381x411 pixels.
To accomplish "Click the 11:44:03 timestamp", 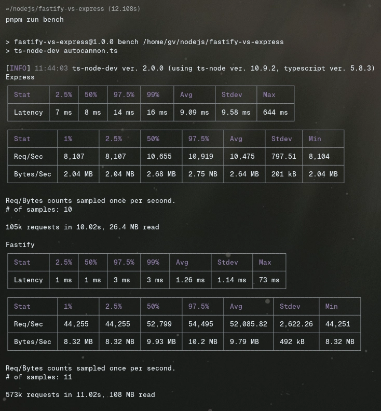I will pos(51,68).
